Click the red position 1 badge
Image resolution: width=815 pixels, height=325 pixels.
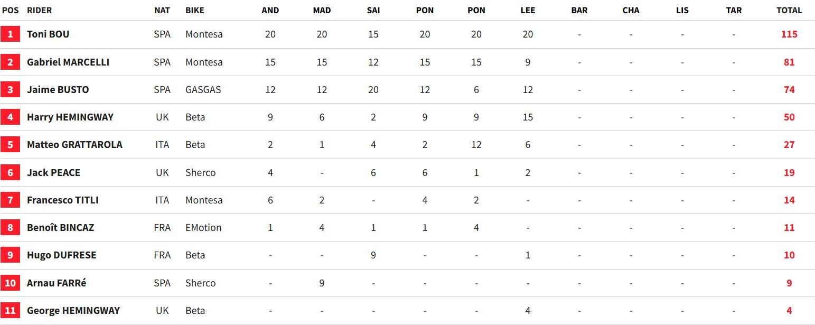[10, 34]
